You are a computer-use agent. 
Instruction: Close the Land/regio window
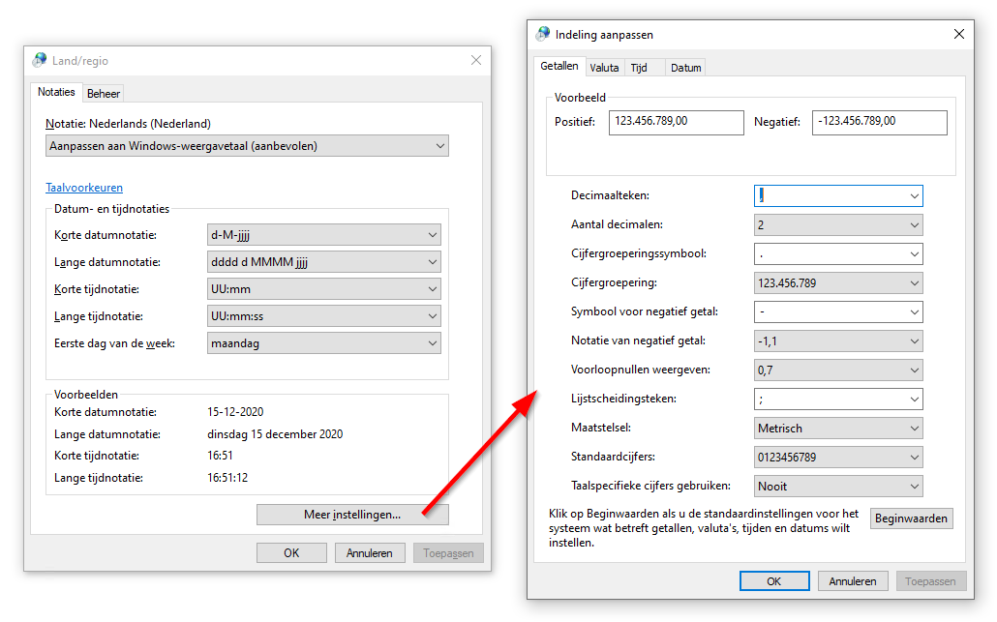tap(475, 60)
